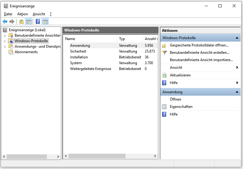Image resolution: width=243 pixels, height=169 pixels.
Task: Sort by the Name column header
Action: click(x=90, y=39)
